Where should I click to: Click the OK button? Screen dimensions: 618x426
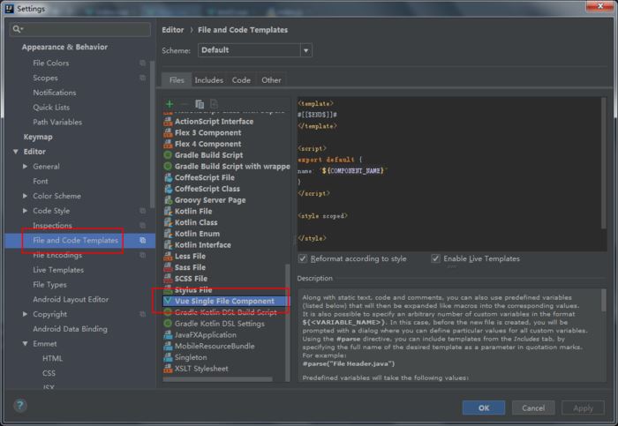[484, 407]
